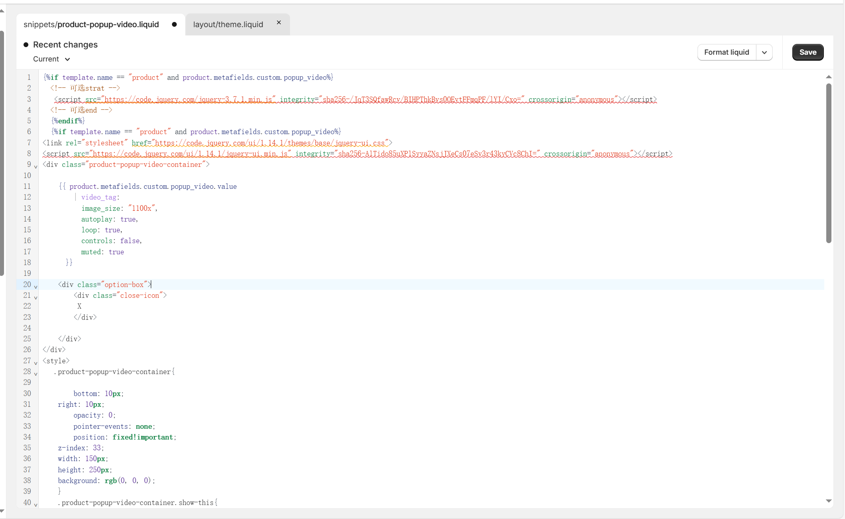
Task: Collapse code fold at line 9
Action: tap(36, 166)
